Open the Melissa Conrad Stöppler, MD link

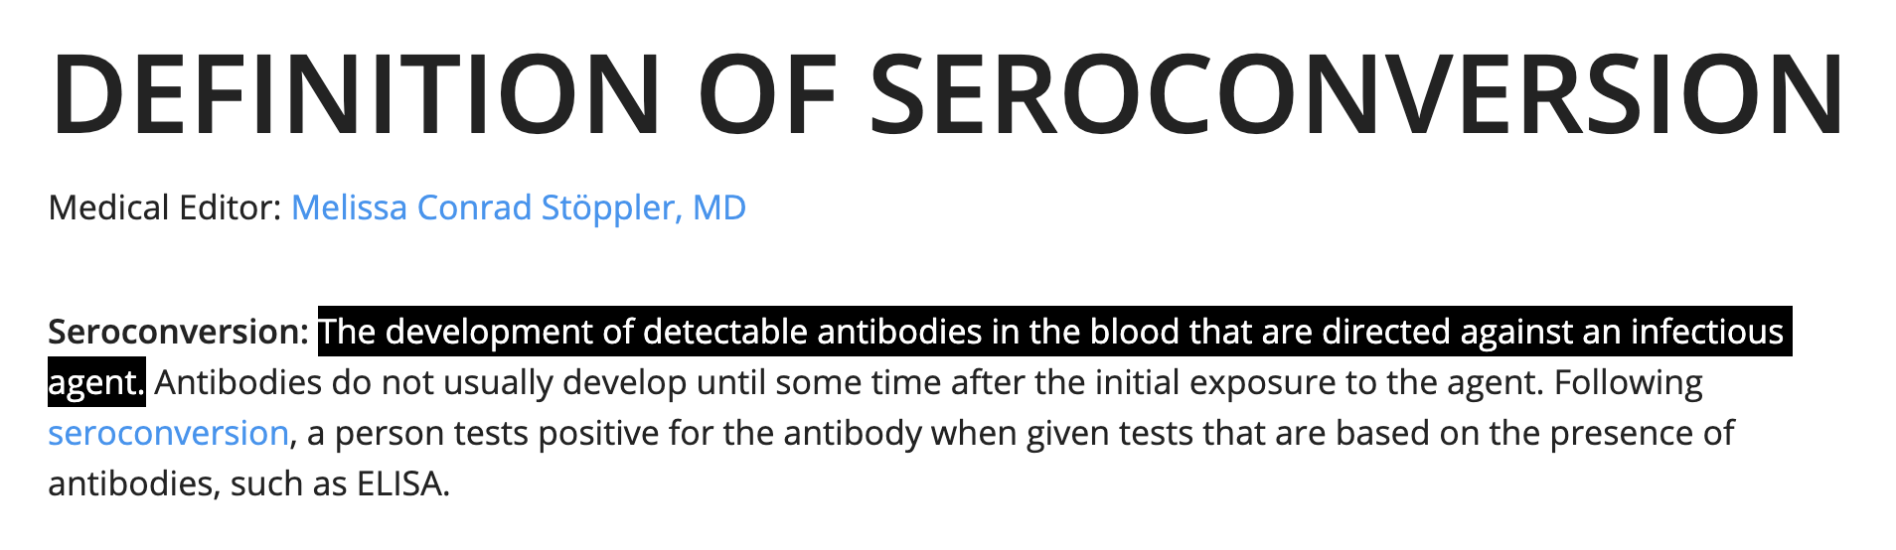point(518,207)
